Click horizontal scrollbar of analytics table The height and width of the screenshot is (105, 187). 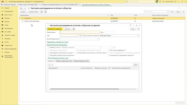click(x=84, y=89)
